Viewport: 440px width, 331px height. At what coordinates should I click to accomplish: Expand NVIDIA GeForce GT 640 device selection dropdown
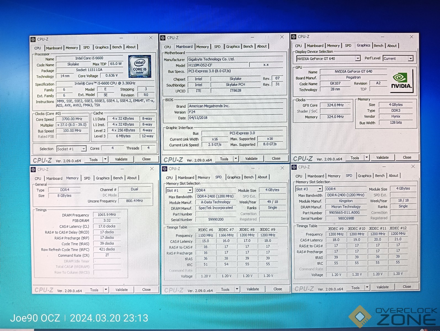click(357, 58)
